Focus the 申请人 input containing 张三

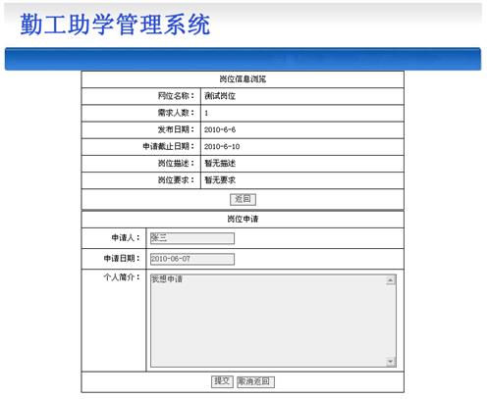coord(192,238)
